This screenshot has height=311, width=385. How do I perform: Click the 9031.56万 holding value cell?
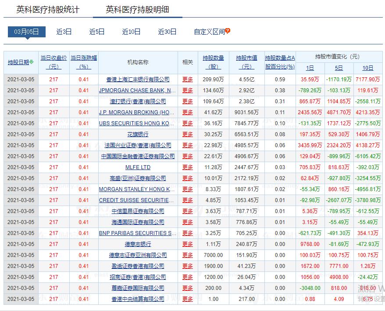coord(246,112)
